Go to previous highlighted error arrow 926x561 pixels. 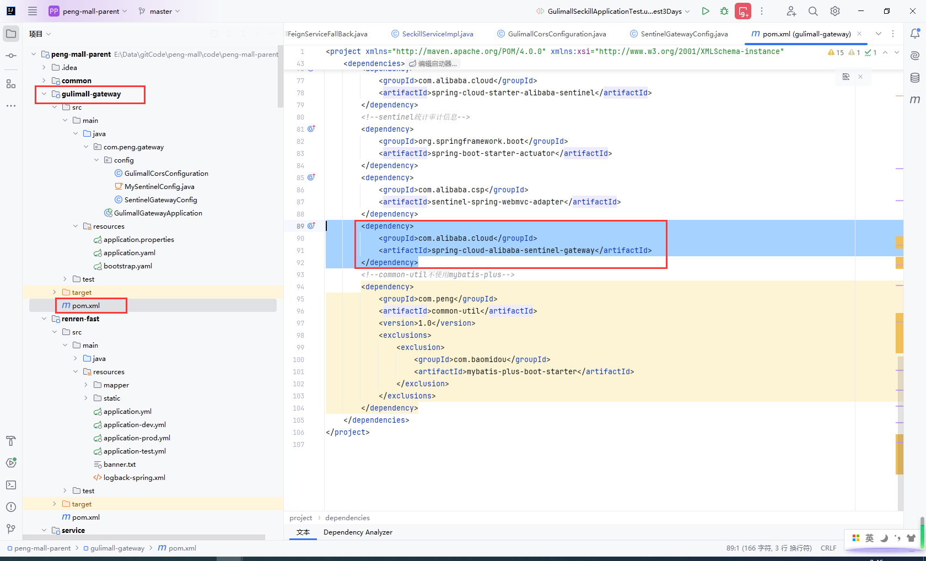pyautogui.click(x=885, y=52)
